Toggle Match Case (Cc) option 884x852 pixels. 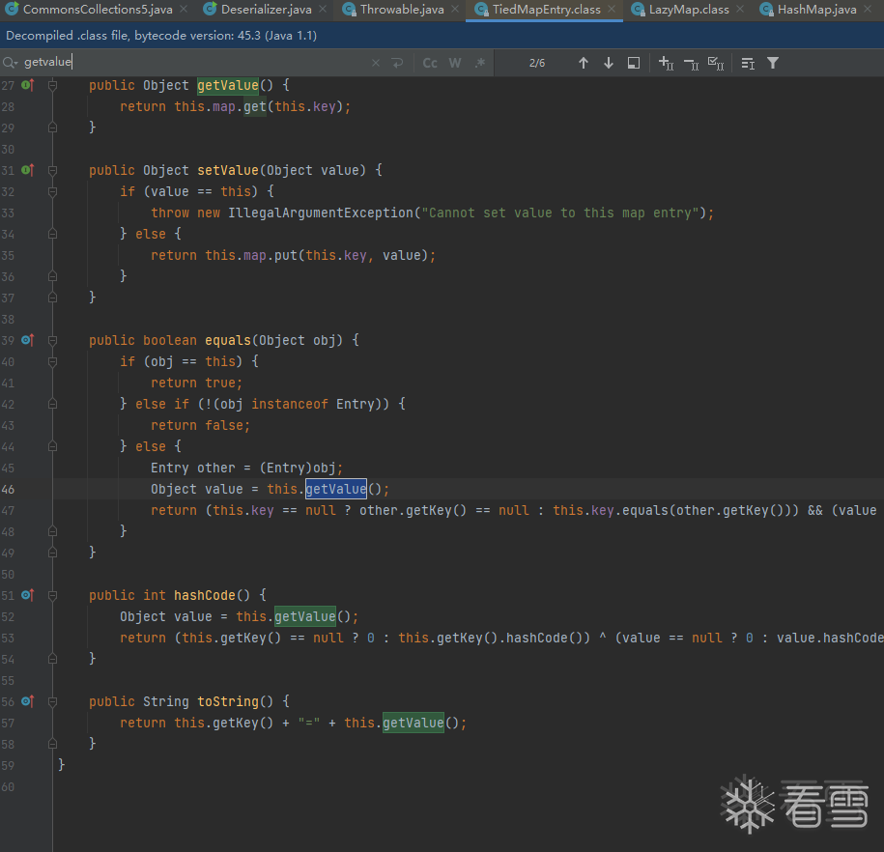430,63
